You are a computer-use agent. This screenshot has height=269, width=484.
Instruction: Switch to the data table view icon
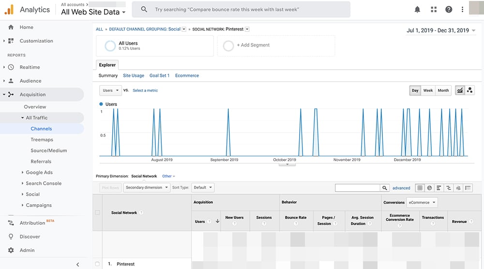tap(420, 188)
